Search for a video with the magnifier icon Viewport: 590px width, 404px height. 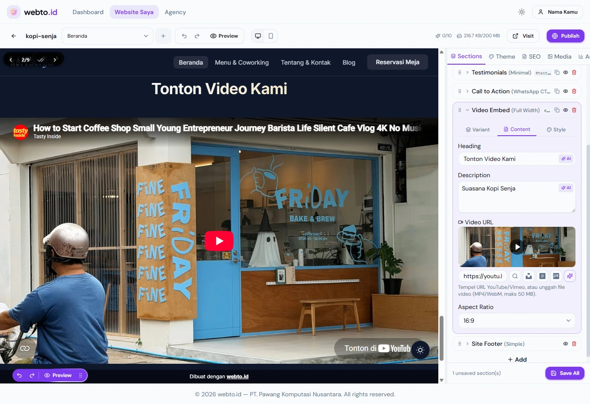tap(515, 276)
